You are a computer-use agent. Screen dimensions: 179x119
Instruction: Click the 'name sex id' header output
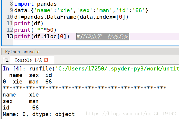(31, 75)
